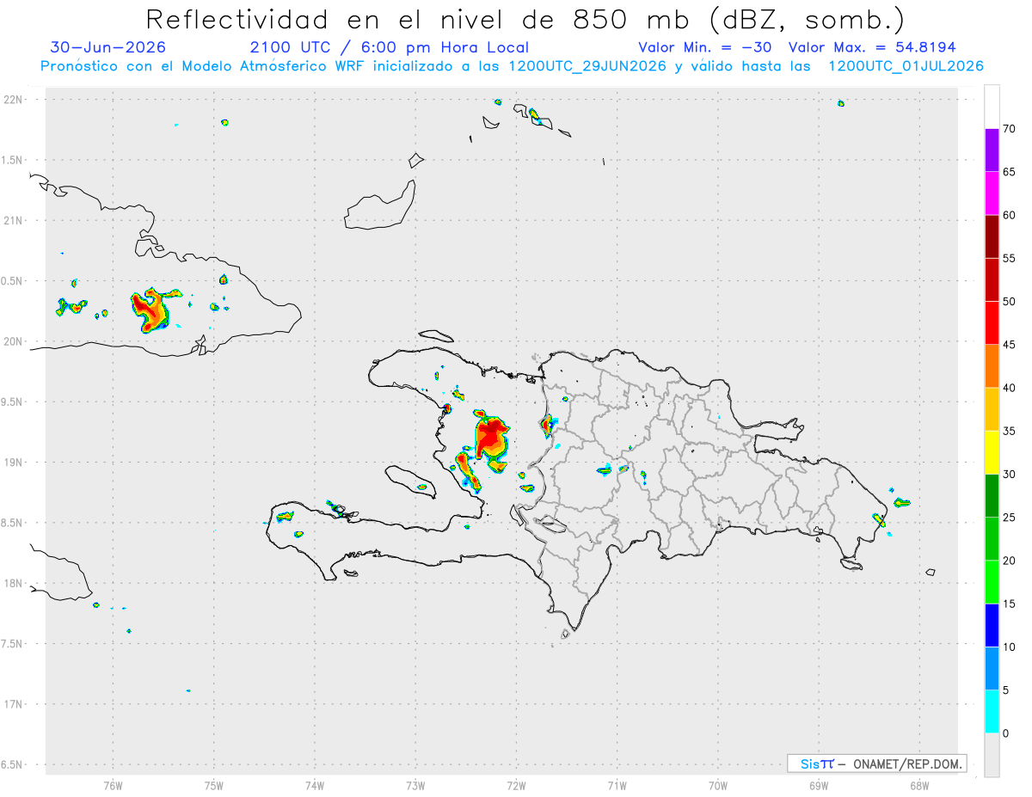The image size is (1032, 797).
Task: Click the colorbar label '15'
Action: (x=1010, y=604)
